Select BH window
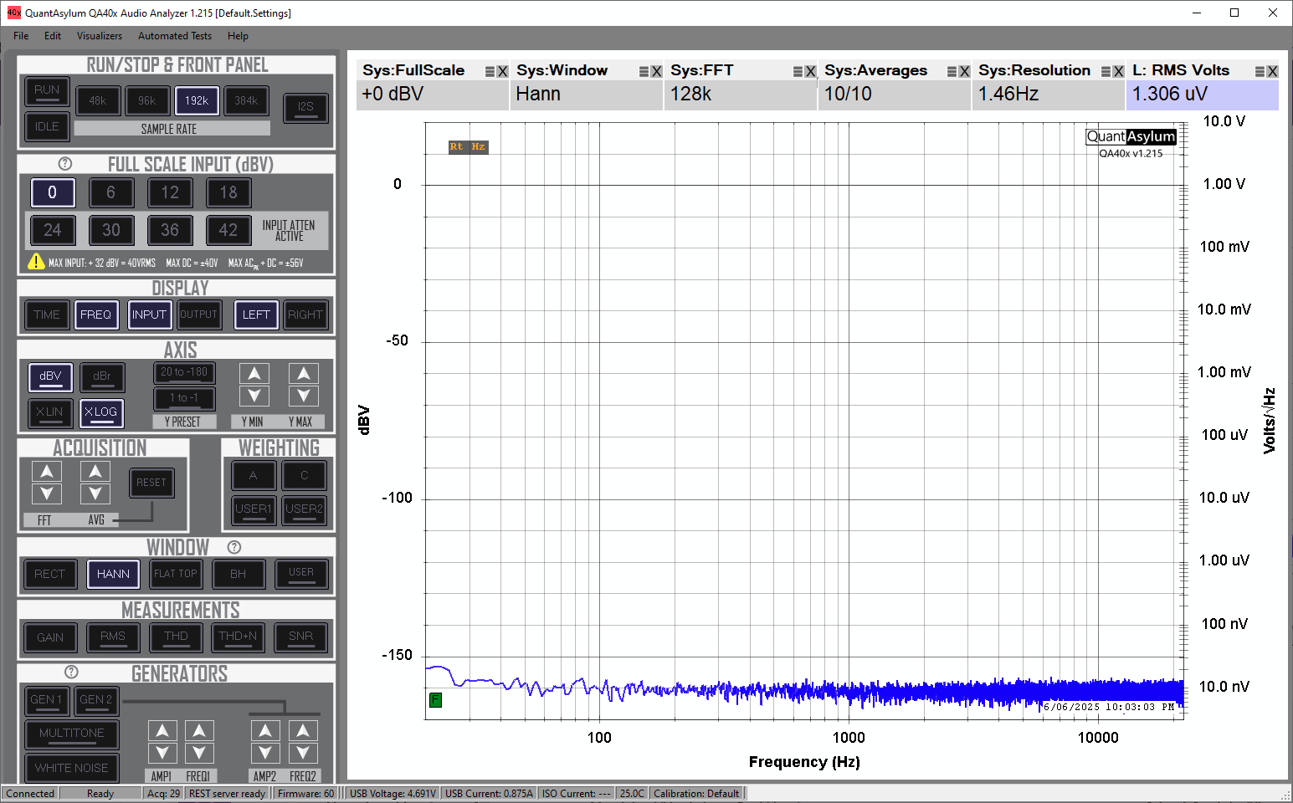 point(239,575)
